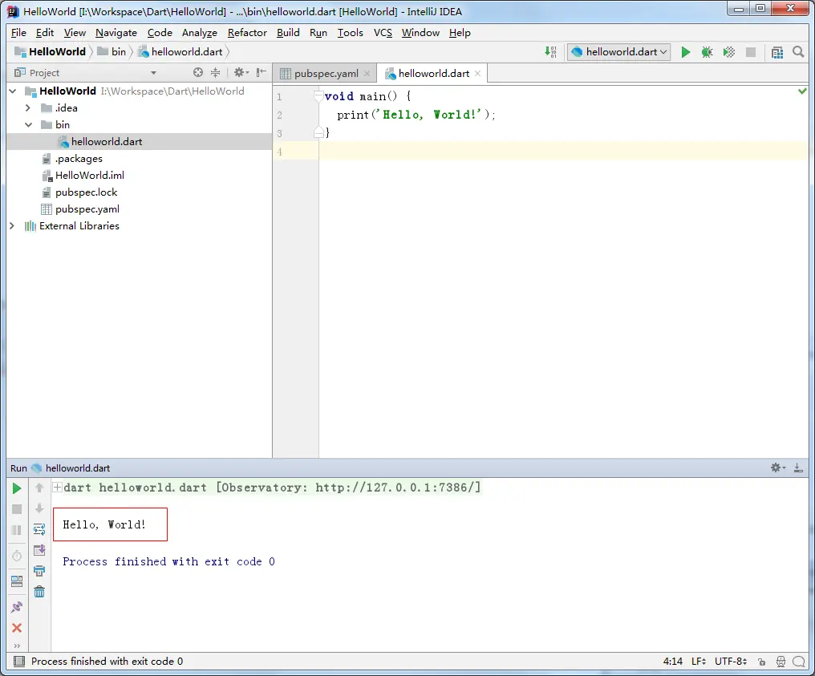This screenshot has width=815, height=676.
Task: Expand the .idea folder
Action: point(28,107)
